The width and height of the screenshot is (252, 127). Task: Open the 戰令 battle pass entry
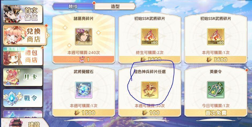[x=23, y=98]
